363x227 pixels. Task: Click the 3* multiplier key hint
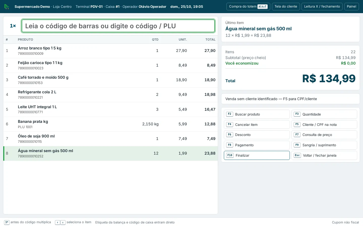tap(7, 222)
